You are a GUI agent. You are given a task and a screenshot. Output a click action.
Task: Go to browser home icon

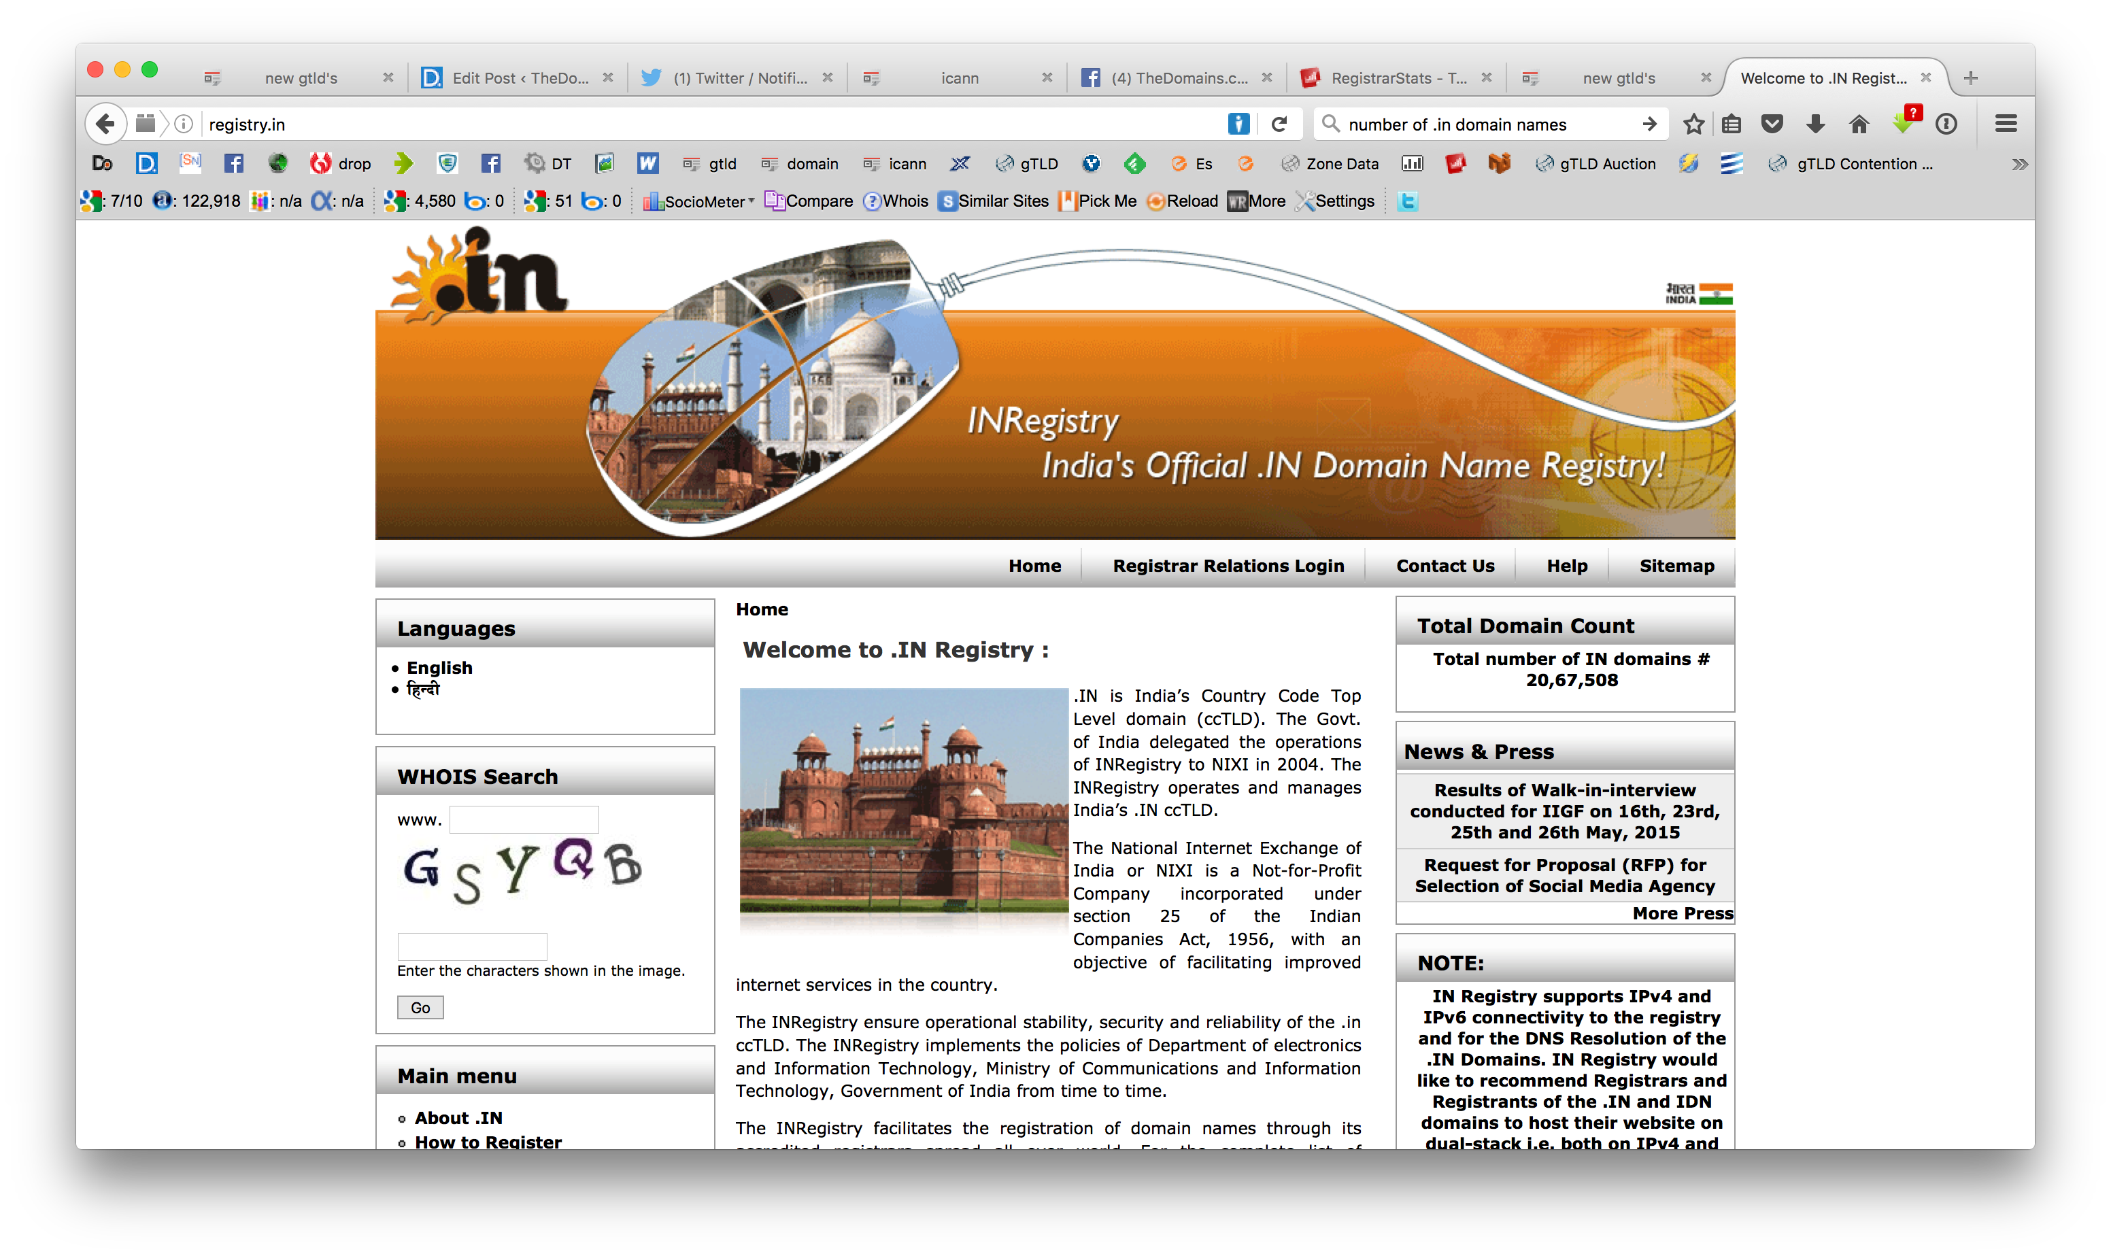coord(1859,124)
